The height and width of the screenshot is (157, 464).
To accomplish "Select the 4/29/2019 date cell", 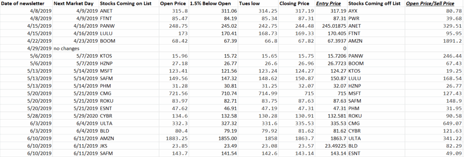I will pyautogui.click(x=40, y=48).
